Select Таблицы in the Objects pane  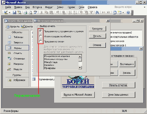click(x=17, y=37)
